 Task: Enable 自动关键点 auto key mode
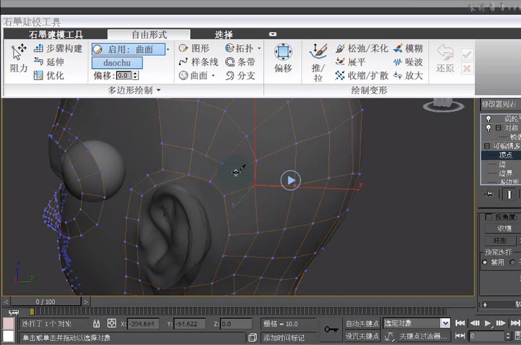coord(362,323)
